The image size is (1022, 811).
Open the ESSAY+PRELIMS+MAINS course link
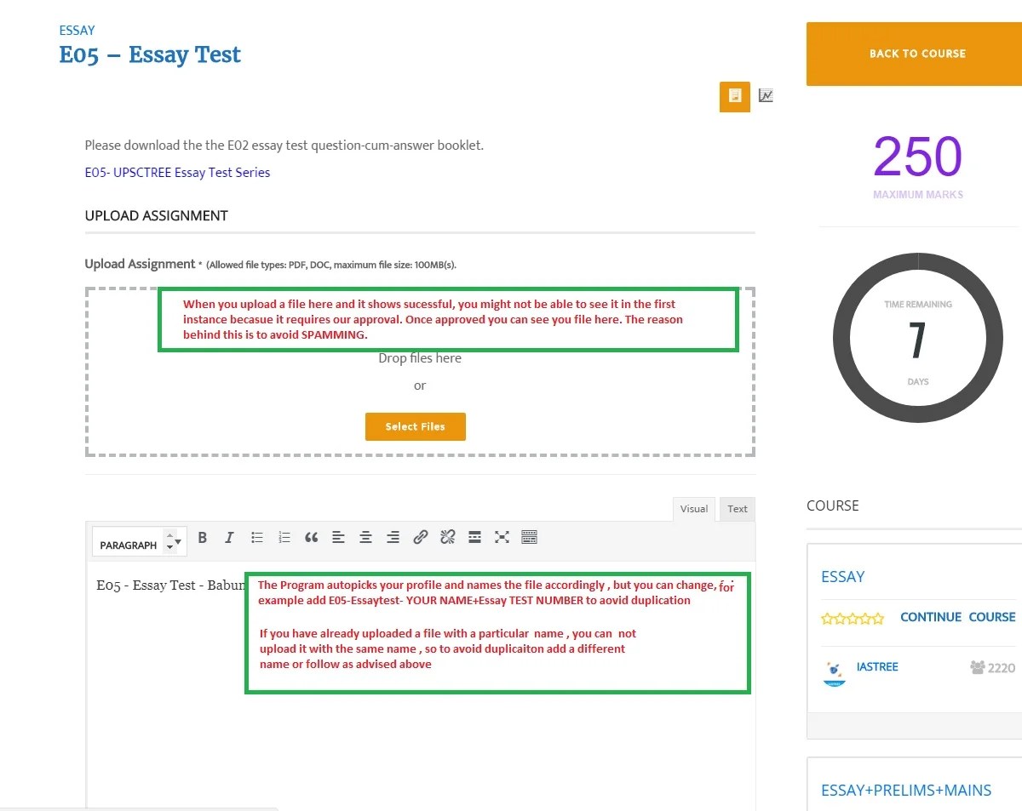click(x=906, y=791)
